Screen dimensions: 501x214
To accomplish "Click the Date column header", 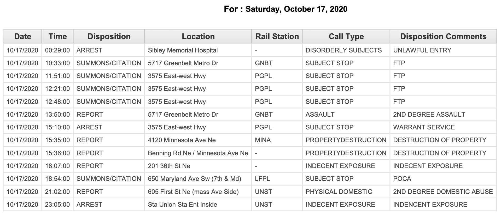I will tap(22, 37).
